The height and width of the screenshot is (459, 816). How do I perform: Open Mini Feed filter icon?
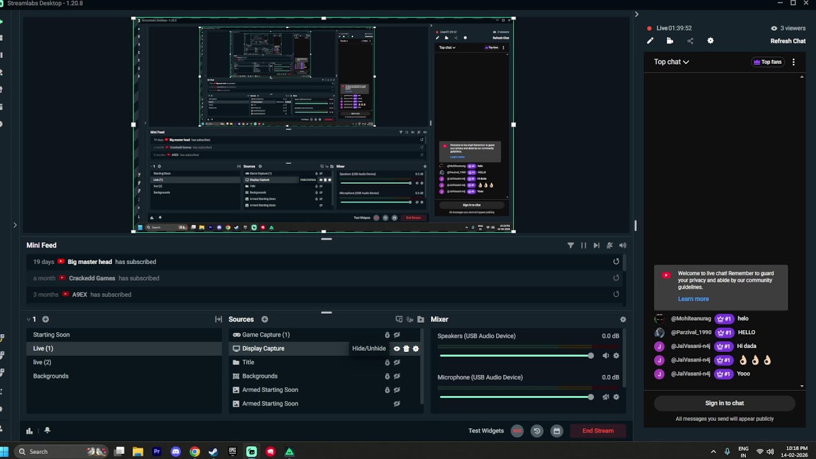point(571,245)
